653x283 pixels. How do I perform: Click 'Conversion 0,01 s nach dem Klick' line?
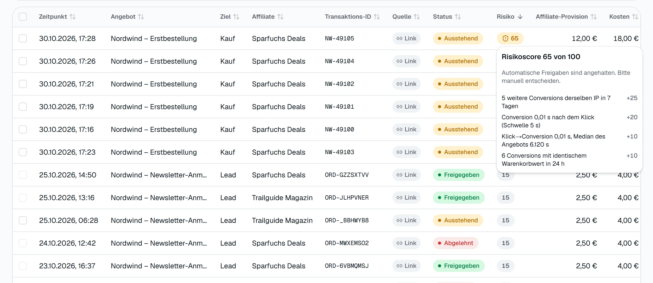click(548, 121)
